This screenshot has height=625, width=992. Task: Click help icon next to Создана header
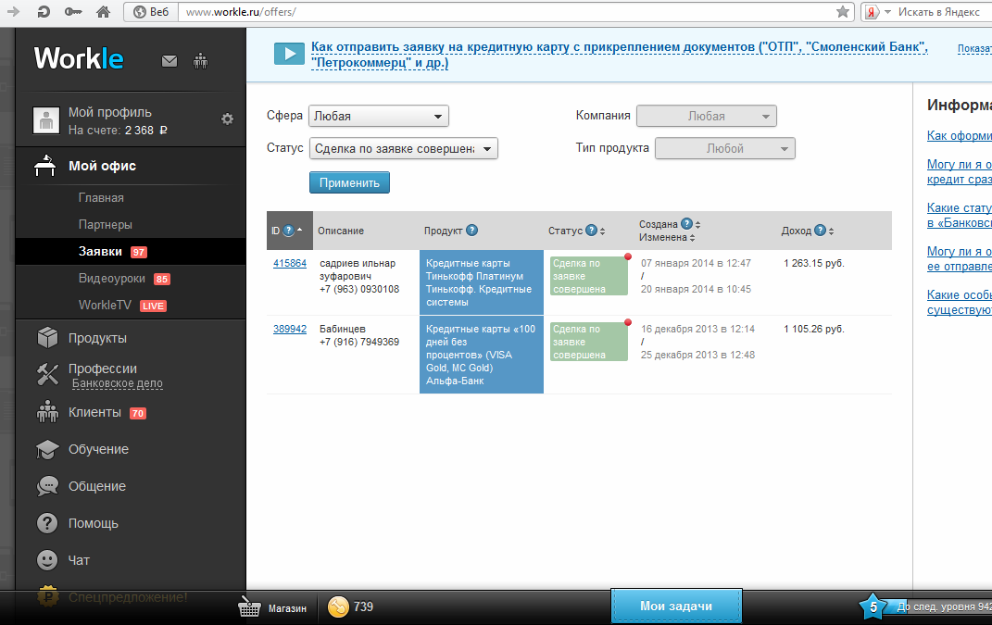click(x=686, y=223)
